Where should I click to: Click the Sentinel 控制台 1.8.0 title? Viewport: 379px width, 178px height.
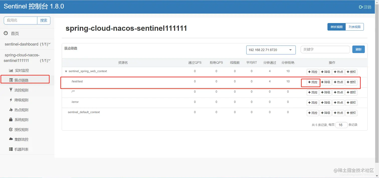34,7
